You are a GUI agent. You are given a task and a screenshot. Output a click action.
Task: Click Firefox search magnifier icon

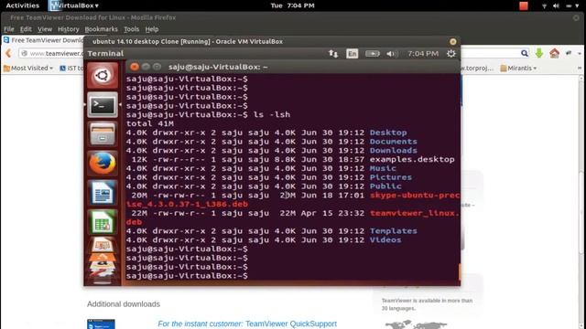click(525, 53)
